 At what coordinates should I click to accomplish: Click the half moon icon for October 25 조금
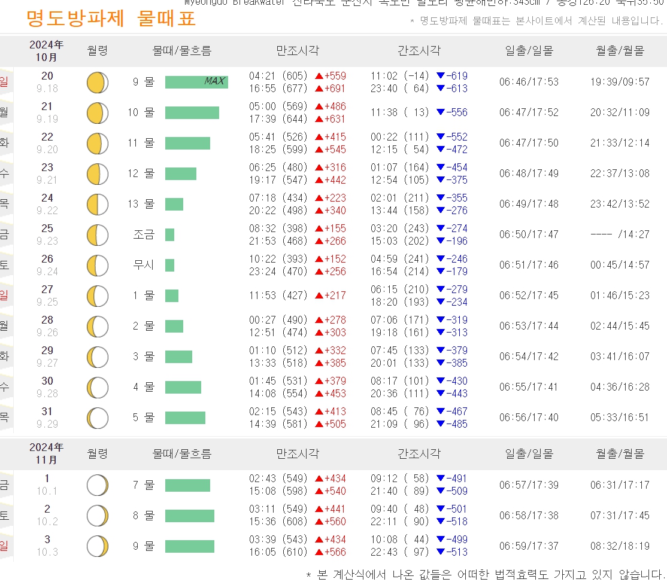(96, 234)
